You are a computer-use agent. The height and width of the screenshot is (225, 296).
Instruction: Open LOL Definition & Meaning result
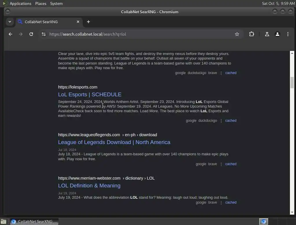click(89, 186)
